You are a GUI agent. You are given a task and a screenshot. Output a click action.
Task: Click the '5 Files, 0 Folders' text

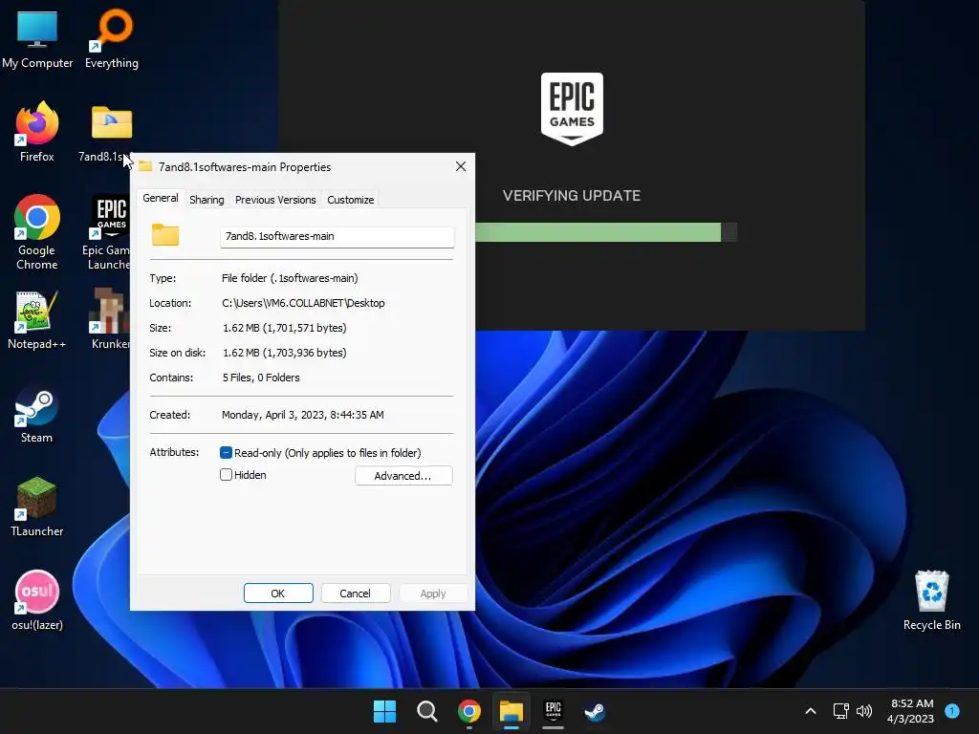[261, 378]
